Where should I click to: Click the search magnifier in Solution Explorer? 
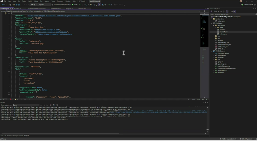click(x=256, y=14)
